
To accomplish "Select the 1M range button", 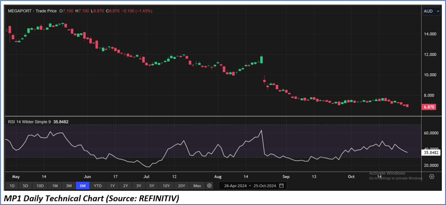I will pyautogui.click(x=55, y=185).
